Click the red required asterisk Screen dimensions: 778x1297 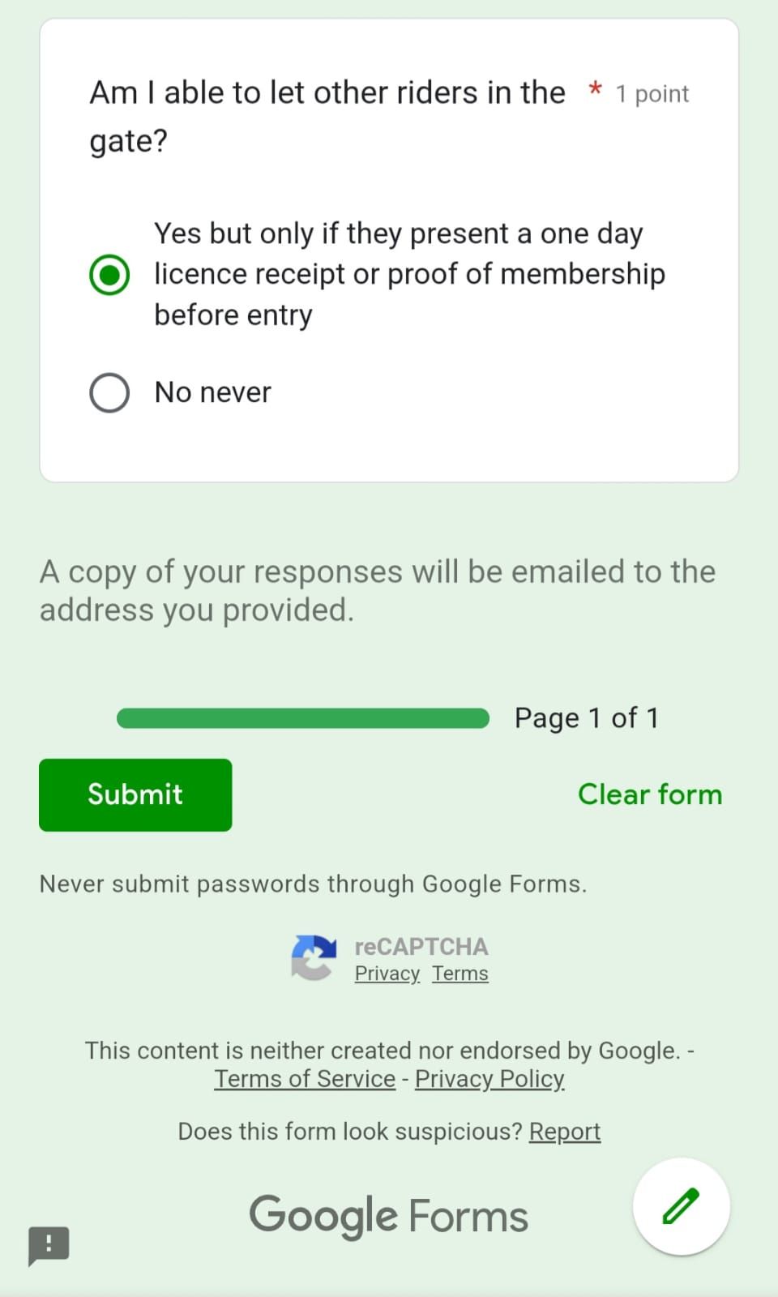point(595,89)
